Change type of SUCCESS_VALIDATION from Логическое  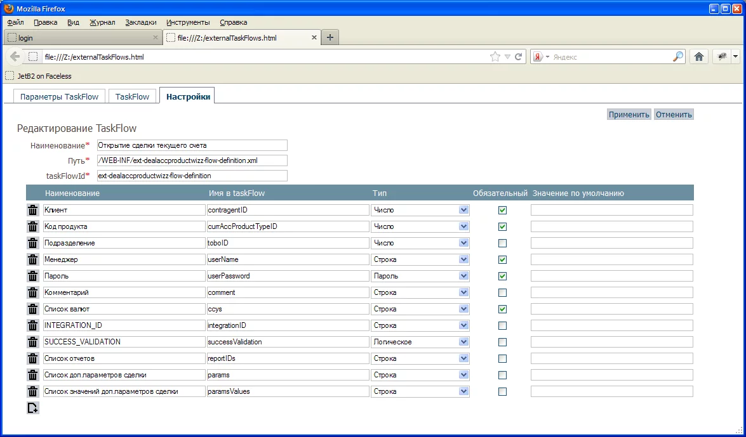pos(463,342)
